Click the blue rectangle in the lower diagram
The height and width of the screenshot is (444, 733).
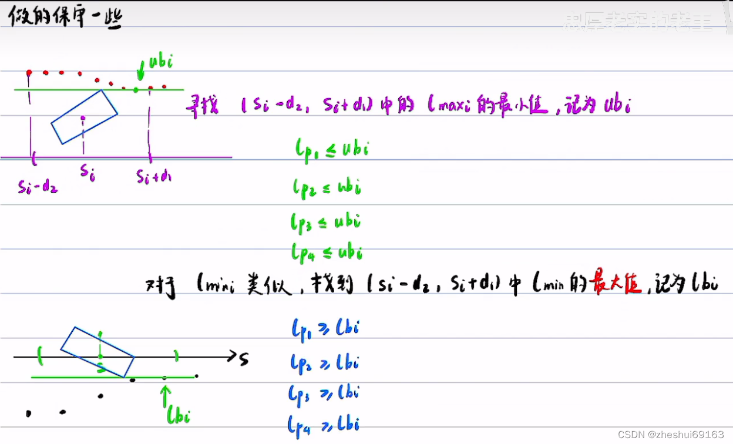(x=97, y=352)
